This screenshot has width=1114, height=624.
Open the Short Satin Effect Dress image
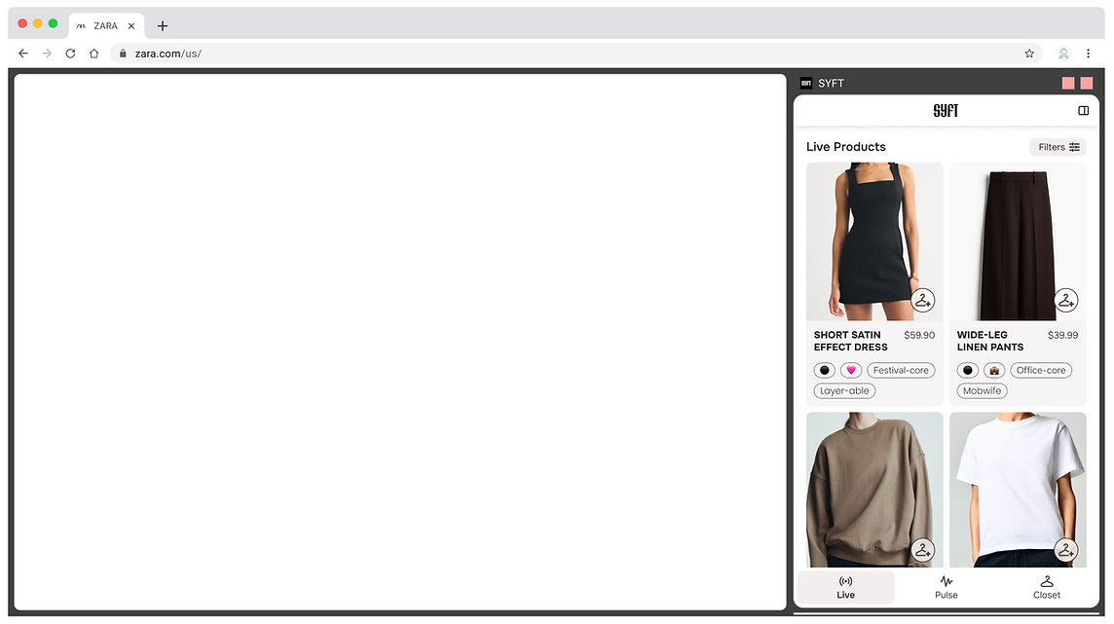coord(873,241)
